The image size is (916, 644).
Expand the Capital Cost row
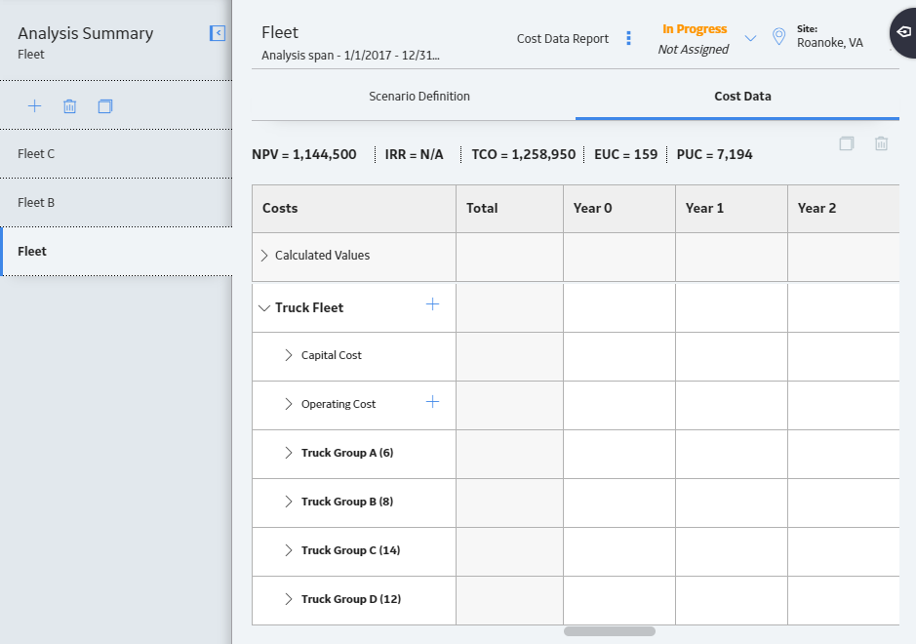tap(288, 355)
